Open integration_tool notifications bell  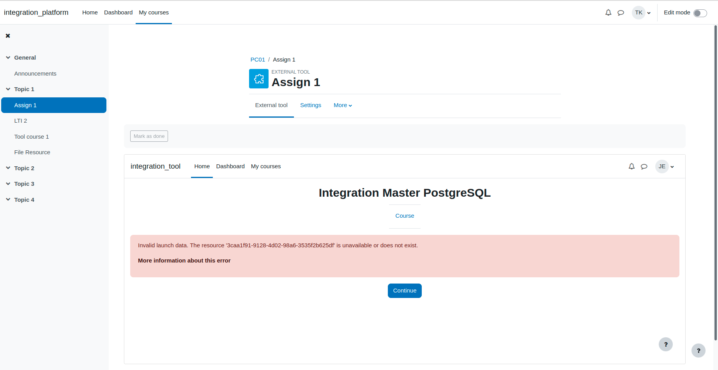[x=631, y=166]
